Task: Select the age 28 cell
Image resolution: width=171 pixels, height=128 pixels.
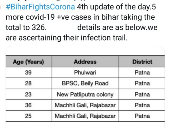Action: pyautogui.click(x=28, y=84)
